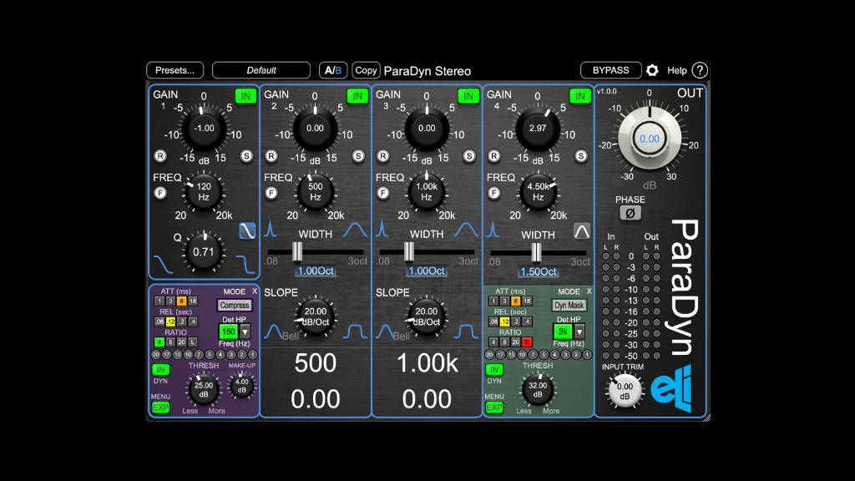Viewport: 855px width, 481px height.
Task: Change Compress mode in purple panel
Action: click(x=235, y=306)
